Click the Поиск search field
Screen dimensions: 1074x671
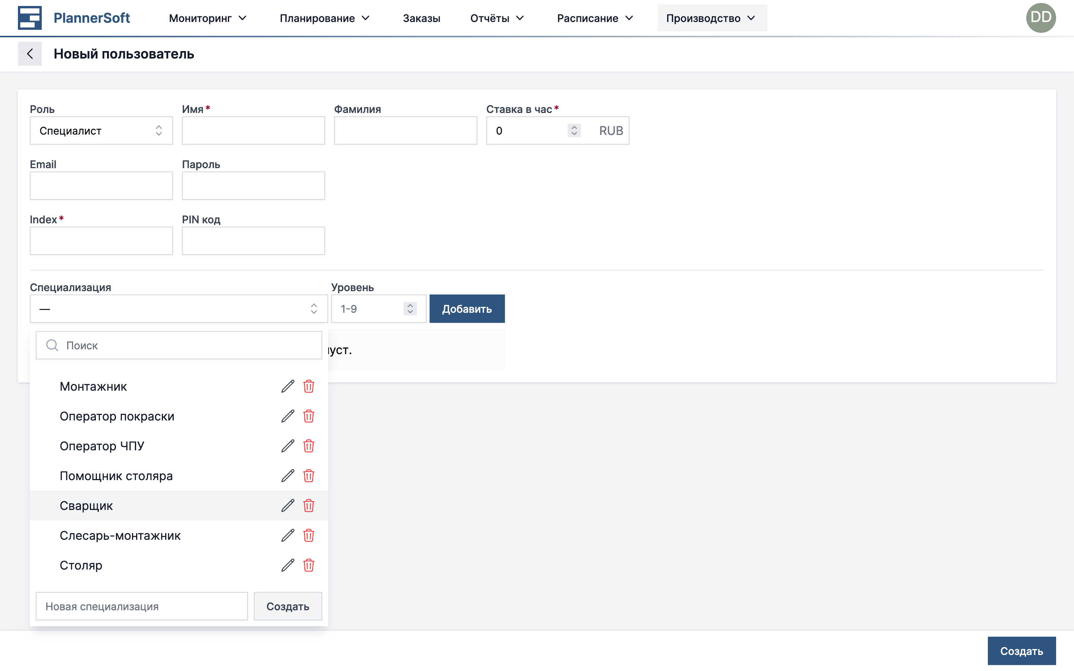[186, 345]
